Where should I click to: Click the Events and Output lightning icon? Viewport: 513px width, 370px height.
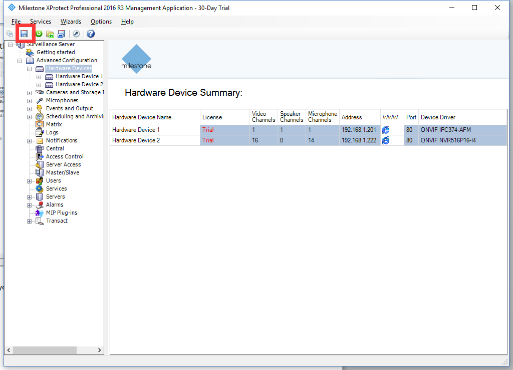pyautogui.click(x=40, y=108)
